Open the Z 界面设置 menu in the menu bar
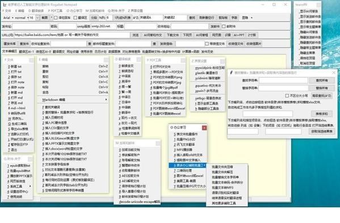Image resolution: width=340 pixels, height=223 pixels. pyautogui.click(x=135, y=11)
